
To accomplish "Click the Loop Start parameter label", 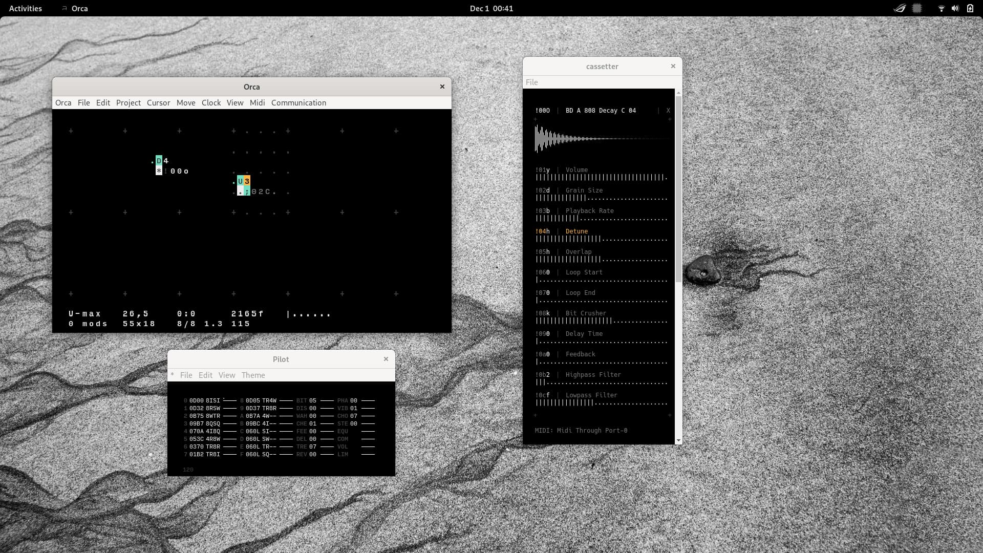I will click(x=584, y=272).
